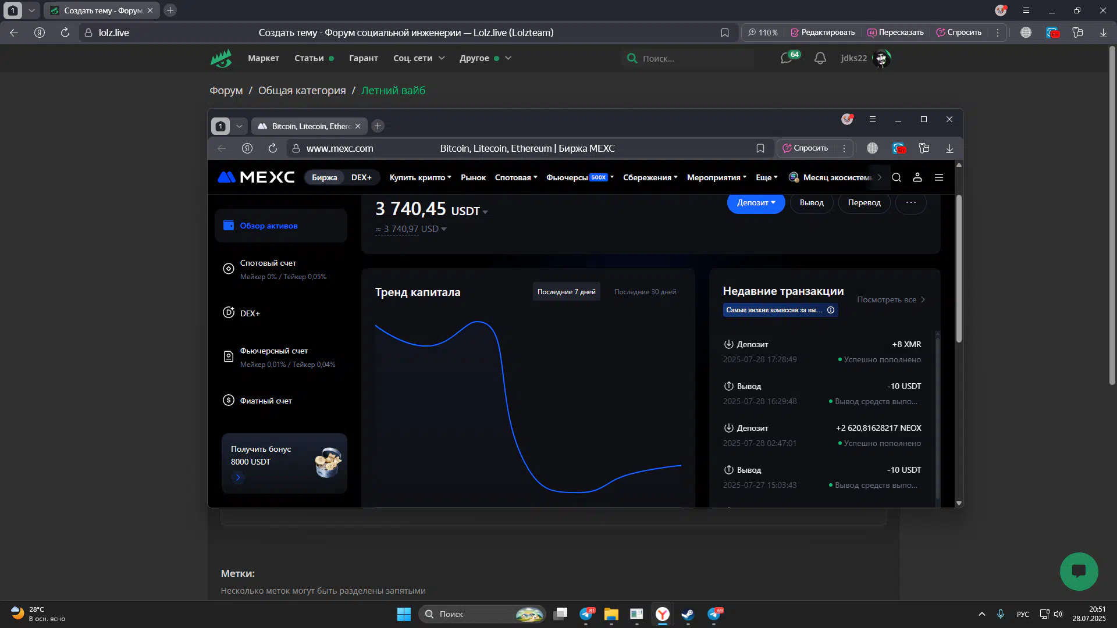Click the Депозит button
Screen dimensions: 1117x628
pos(756,203)
